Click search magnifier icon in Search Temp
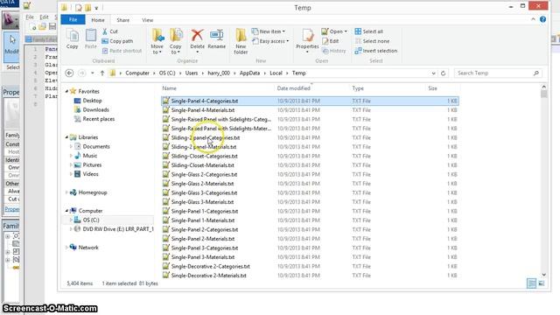This screenshot has height=315, width=560. (536, 73)
